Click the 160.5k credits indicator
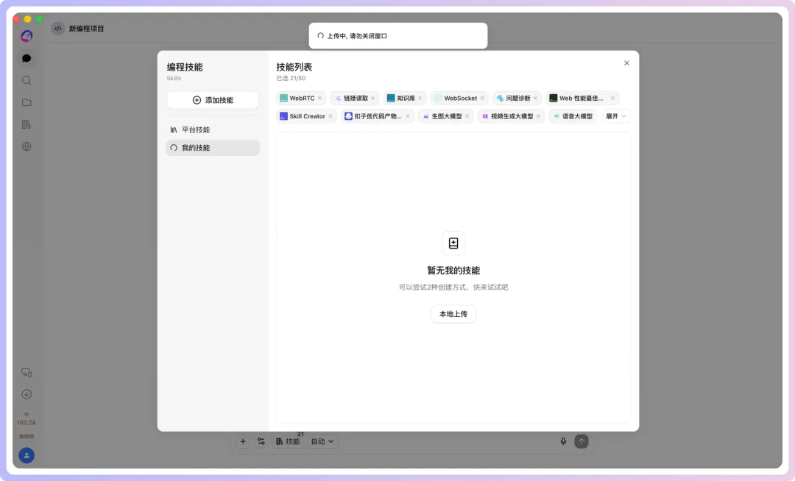Screen dimensions: 795x481 (26, 418)
